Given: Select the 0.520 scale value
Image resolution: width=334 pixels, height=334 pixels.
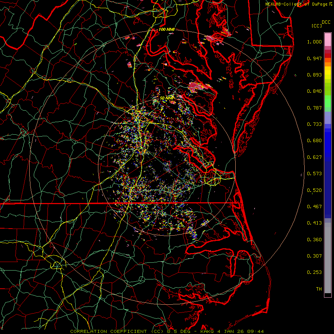Looking at the screenshot, I should (x=314, y=190).
